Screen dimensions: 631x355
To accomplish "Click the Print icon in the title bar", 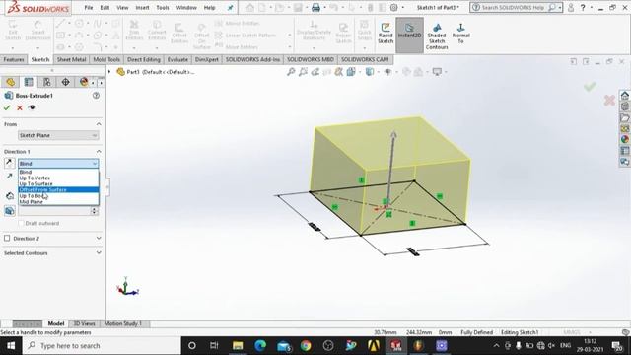I will pyautogui.click(x=315, y=7).
